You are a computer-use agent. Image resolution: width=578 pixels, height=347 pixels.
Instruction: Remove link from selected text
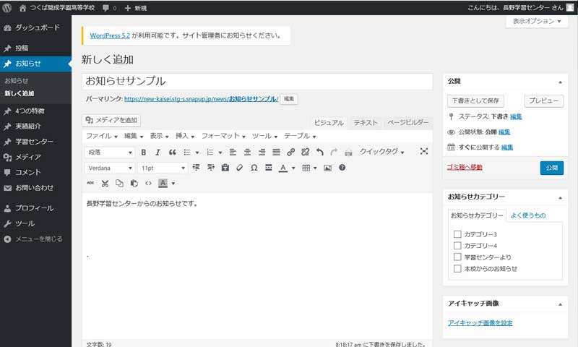(x=305, y=152)
